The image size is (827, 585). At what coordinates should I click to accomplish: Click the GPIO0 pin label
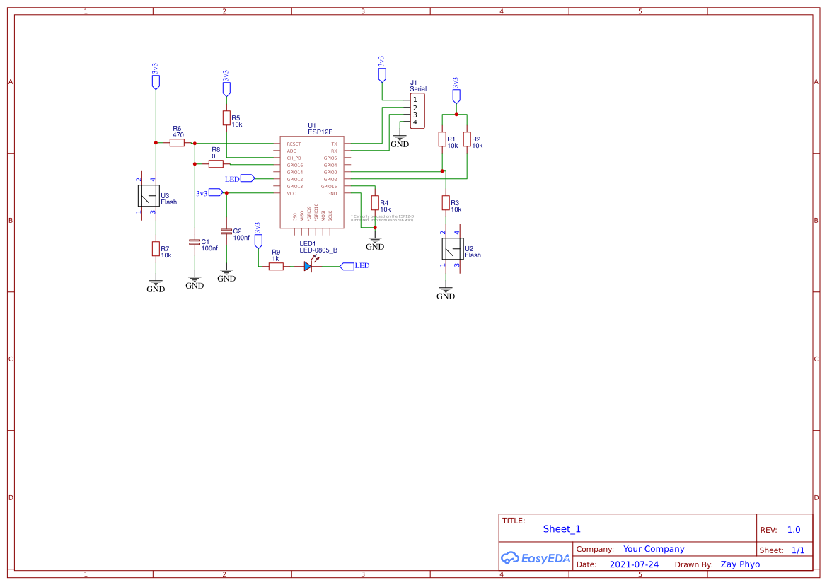(x=330, y=173)
